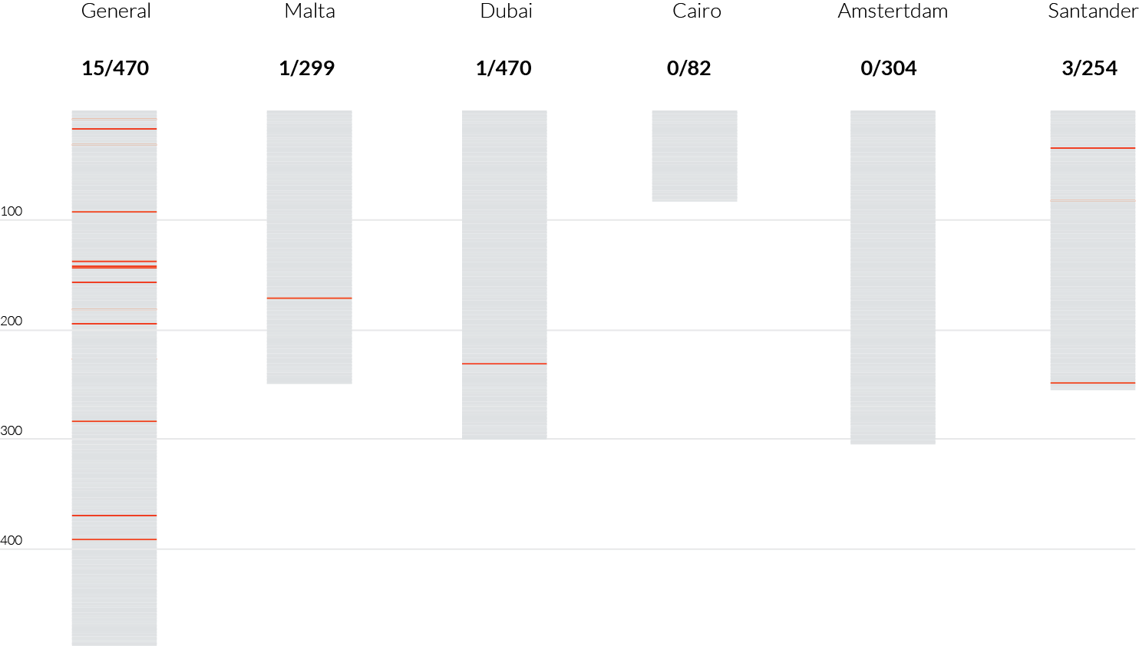Select the Malta column heading

[309, 11]
